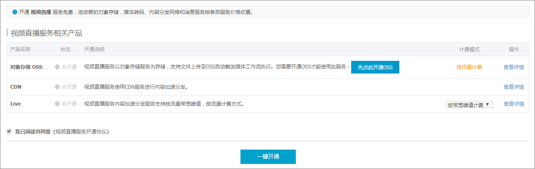Click the blue info icon in notice bar
The height and width of the screenshot is (169, 535).
point(15,12)
